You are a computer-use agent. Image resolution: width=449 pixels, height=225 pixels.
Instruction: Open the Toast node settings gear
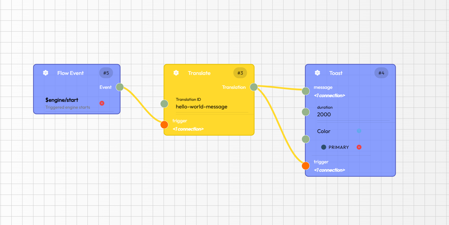point(318,73)
